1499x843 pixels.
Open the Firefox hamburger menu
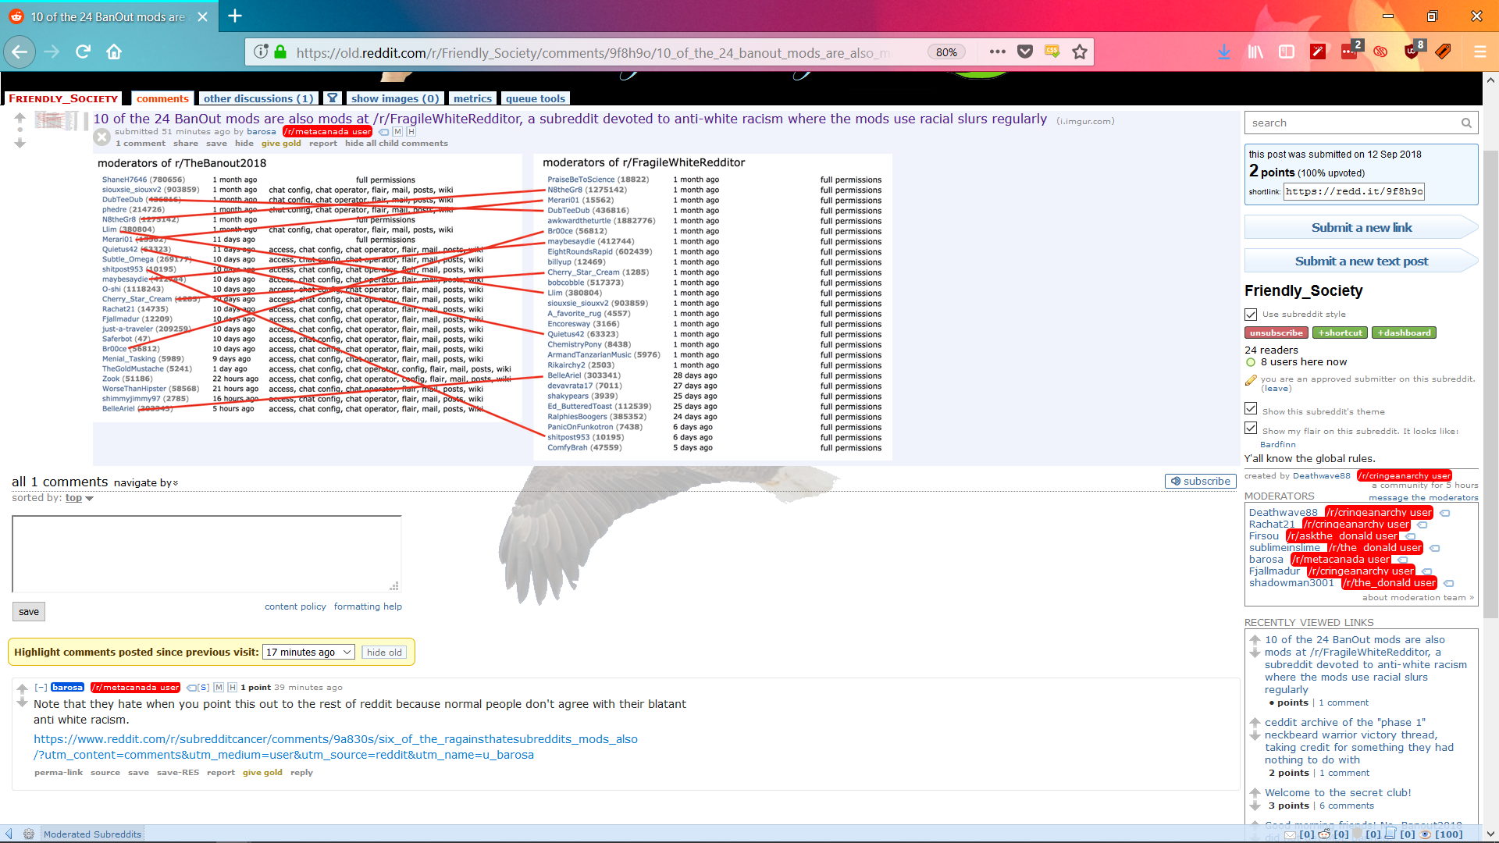1479,52
